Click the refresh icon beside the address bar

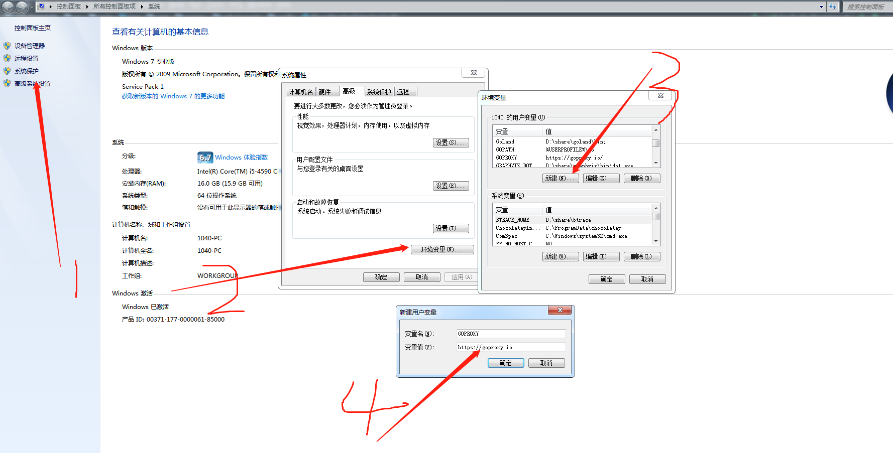[833, 7]
